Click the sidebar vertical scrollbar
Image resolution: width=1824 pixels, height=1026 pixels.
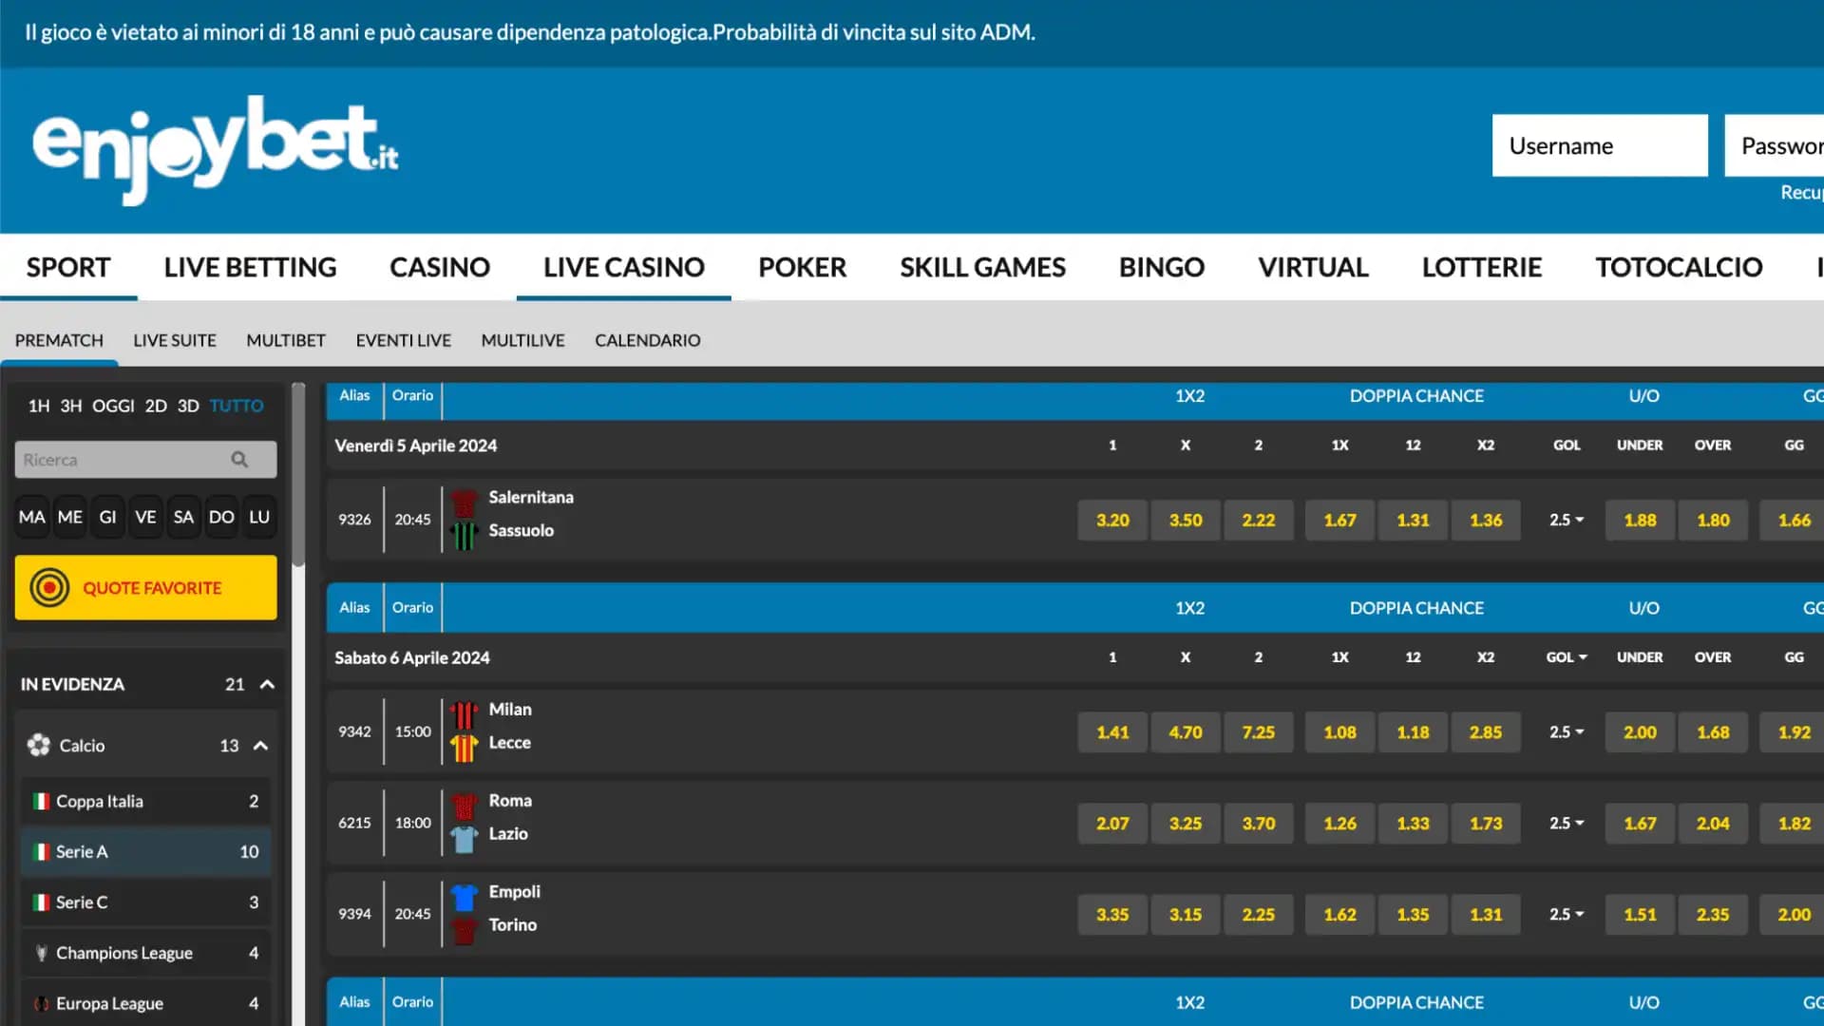pos(298,475)
